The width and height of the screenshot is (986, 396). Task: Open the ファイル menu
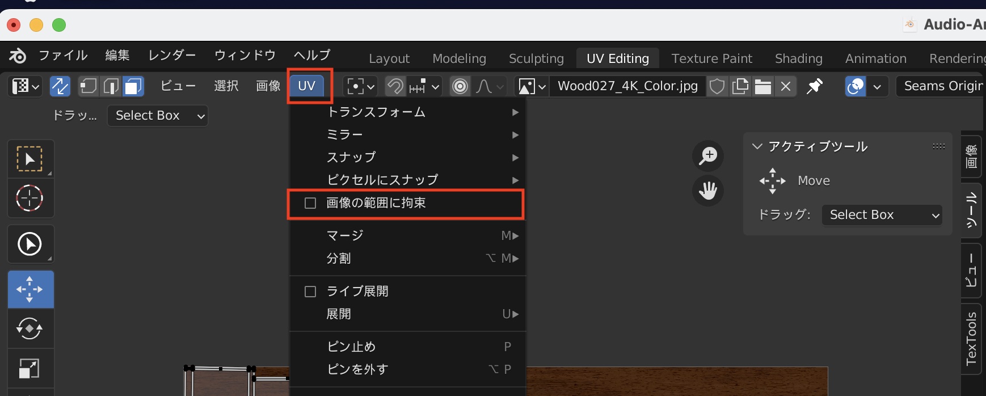(x=63, y=55)
